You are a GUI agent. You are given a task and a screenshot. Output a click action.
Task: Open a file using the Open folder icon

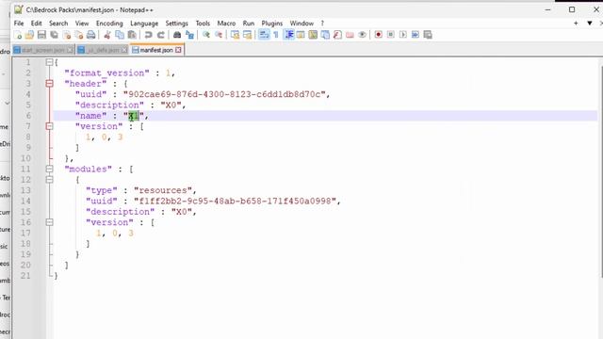[x=29, y=35]
